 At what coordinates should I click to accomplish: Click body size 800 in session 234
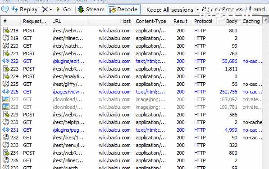tap(233, 153)
